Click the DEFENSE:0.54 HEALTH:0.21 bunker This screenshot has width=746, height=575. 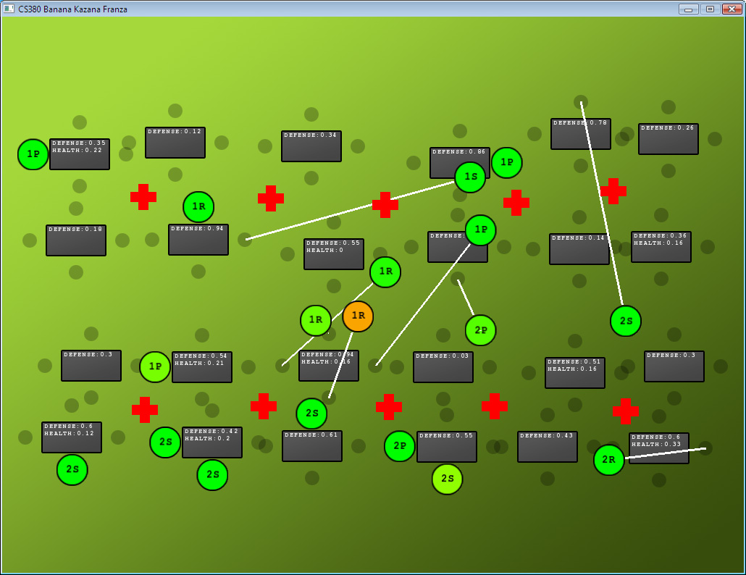[202, 367]
